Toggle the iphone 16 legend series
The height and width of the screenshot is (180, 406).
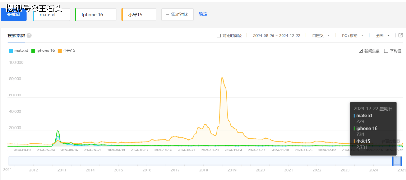pyautogui.click(x=43, y=51)
